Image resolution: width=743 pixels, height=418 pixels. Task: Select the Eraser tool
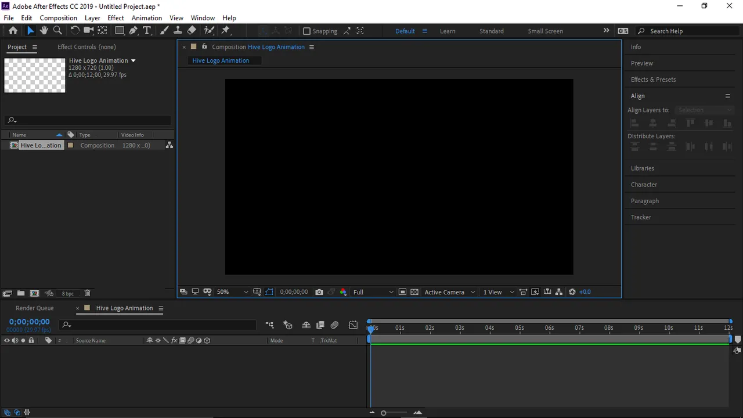[x=192, y=31]
